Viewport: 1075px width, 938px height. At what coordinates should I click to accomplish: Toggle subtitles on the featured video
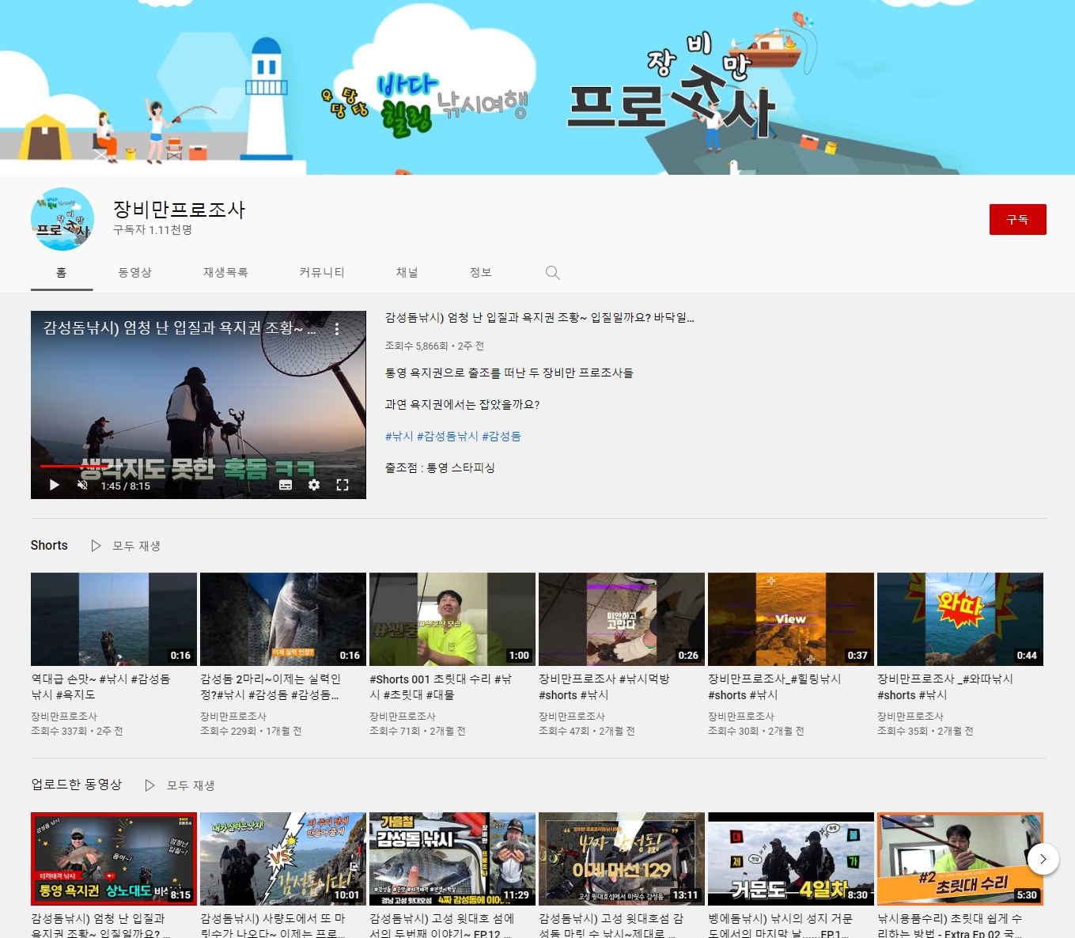coord(286,485)
